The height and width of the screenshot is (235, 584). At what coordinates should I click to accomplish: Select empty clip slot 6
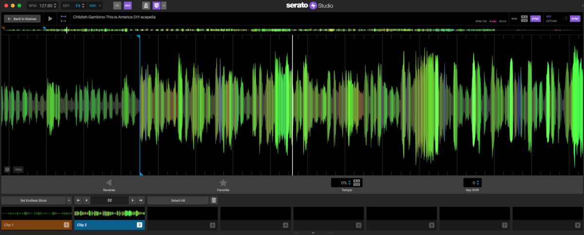pyautogui.click(x=401, y=218)
